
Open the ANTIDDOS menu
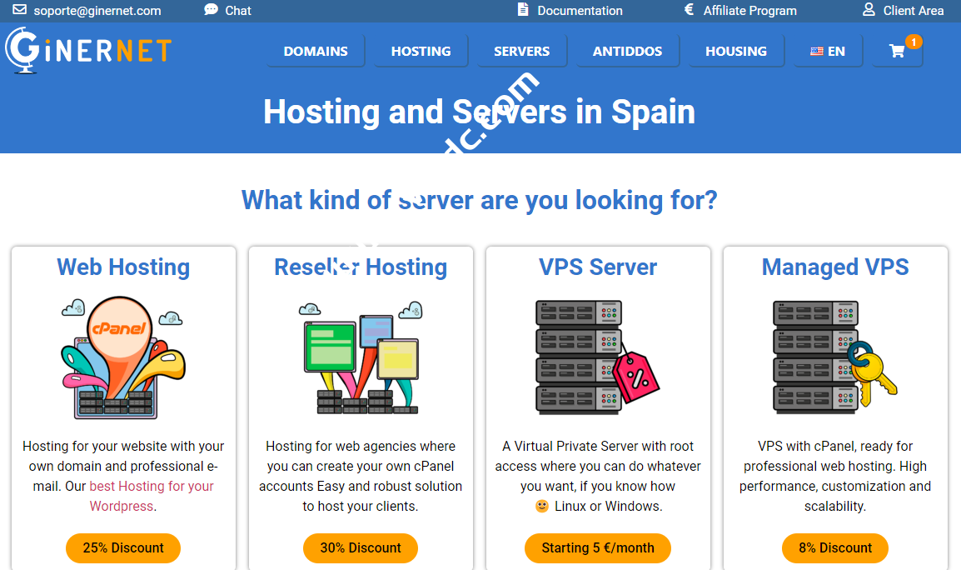coord(627,51)
